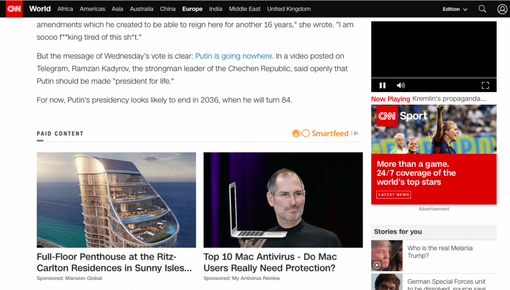Viewport: 510px width, 290px height.
Task: Go to the Middle East section
Action: 245,9
